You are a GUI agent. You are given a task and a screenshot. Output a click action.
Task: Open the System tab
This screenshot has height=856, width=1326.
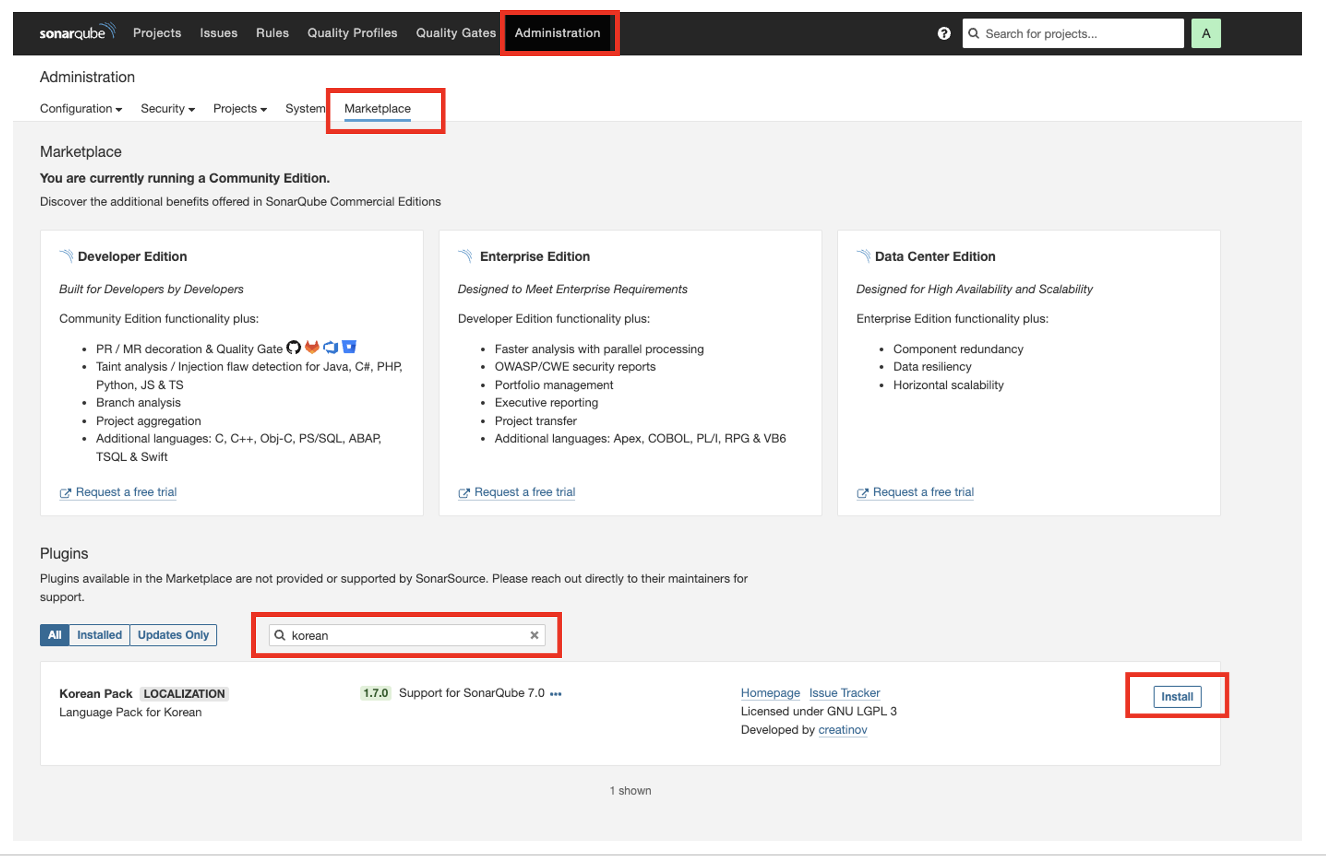[x=305, y=109]
